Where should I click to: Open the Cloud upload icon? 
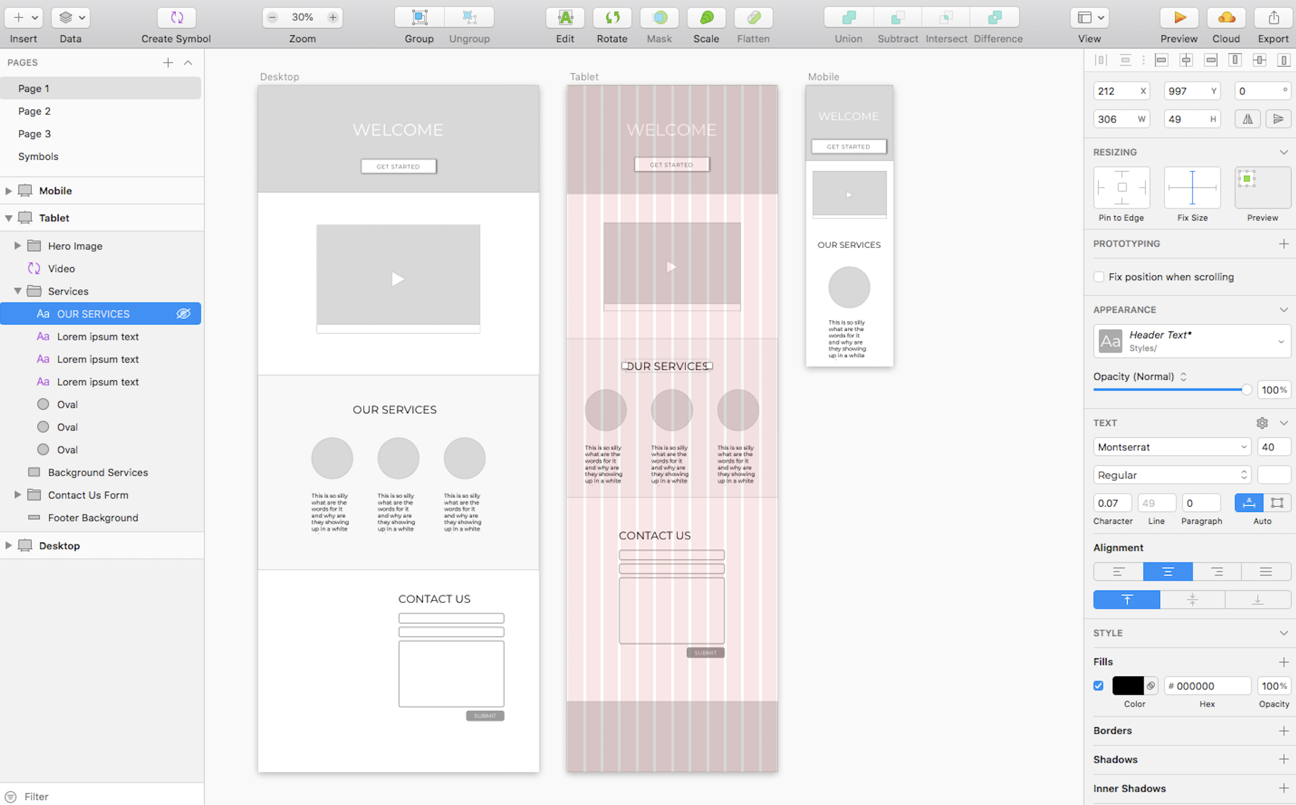pos(1226,18)
